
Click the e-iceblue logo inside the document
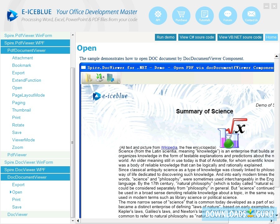tap(110, 96)
